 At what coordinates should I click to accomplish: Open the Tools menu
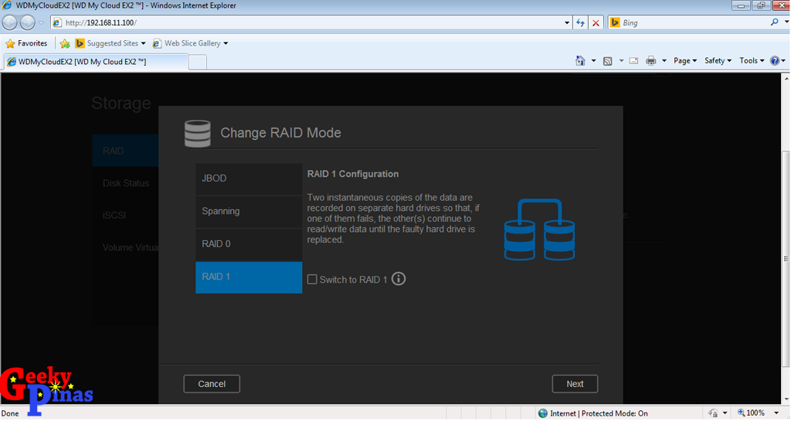752,60
